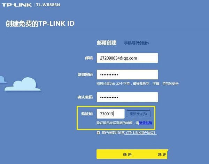Click the 设置密码 field label
This screenshot has height=164, width=209.
click(85, 75)
